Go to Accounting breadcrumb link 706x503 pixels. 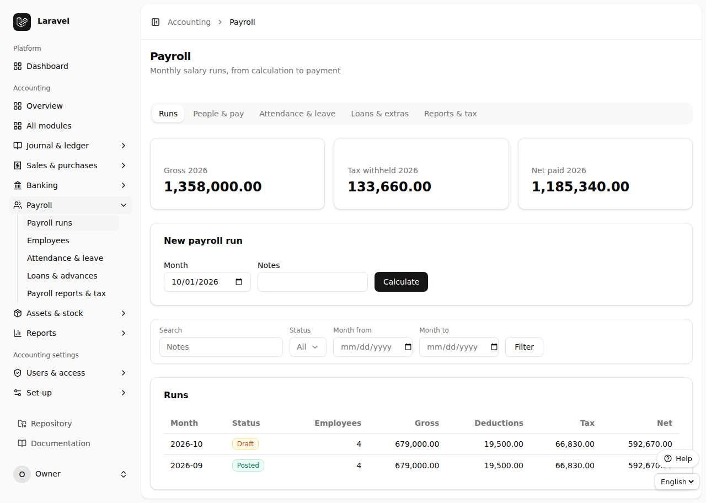point(189,22)
